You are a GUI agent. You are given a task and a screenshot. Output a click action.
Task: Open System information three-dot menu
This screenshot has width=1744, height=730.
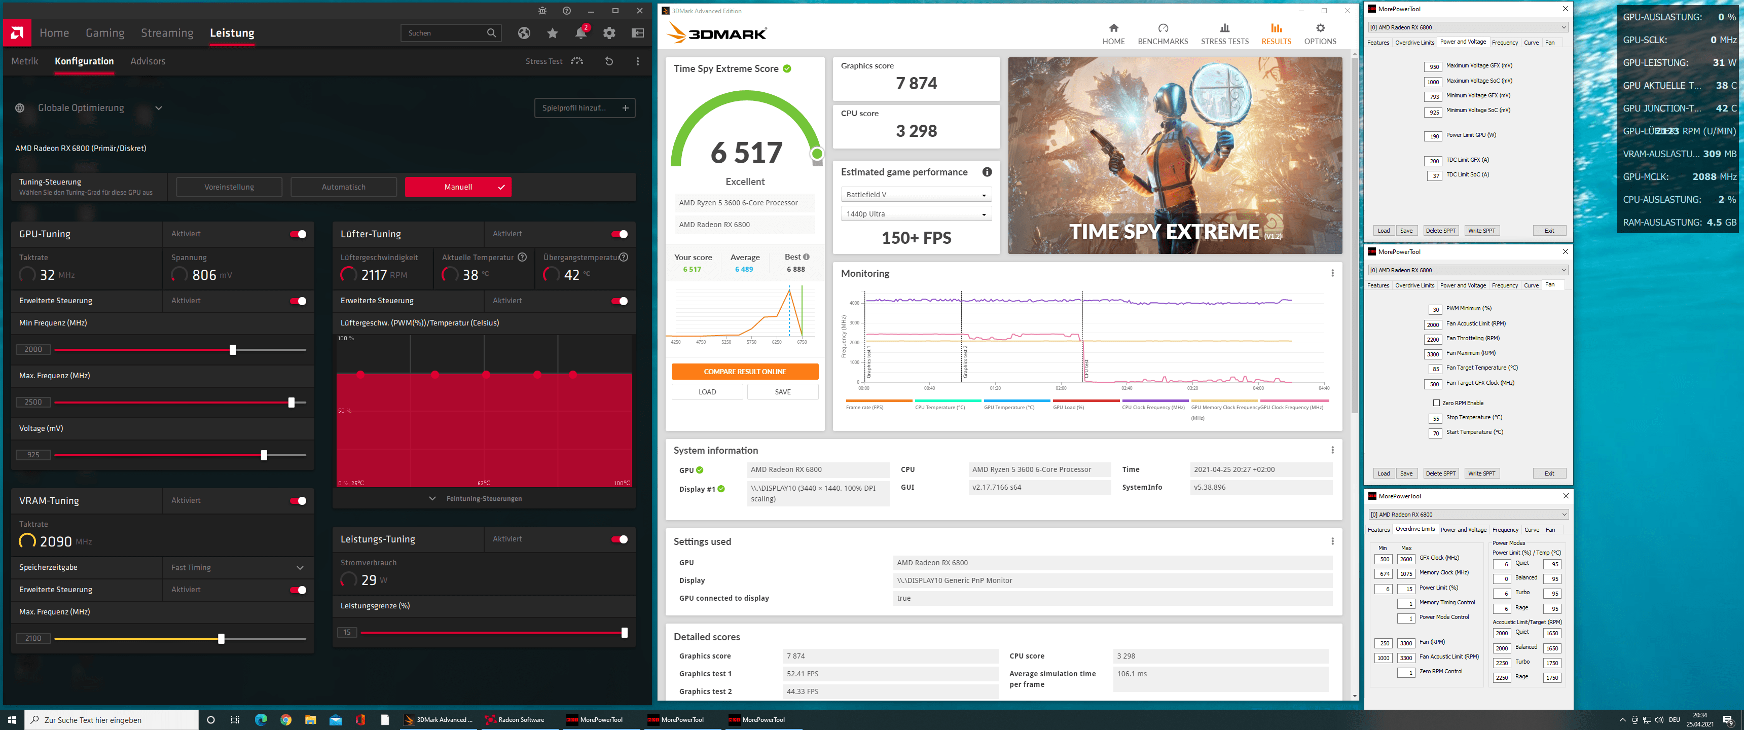point(1332,450)
